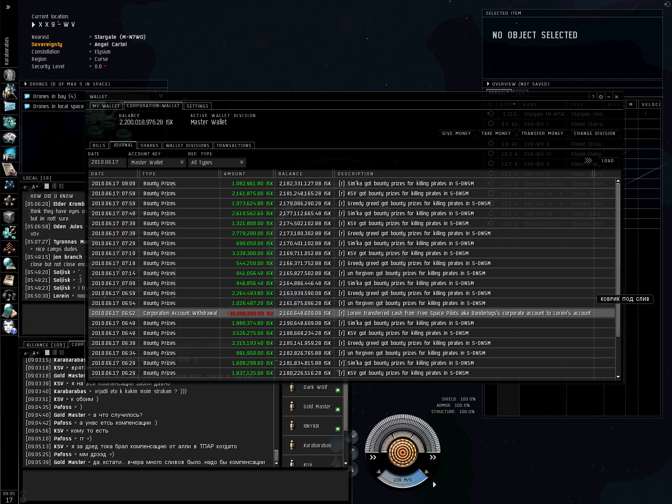Click the wallet journal scrollbar up arrow
Viewport: 672px width, 504px height.
coord(618,181)
